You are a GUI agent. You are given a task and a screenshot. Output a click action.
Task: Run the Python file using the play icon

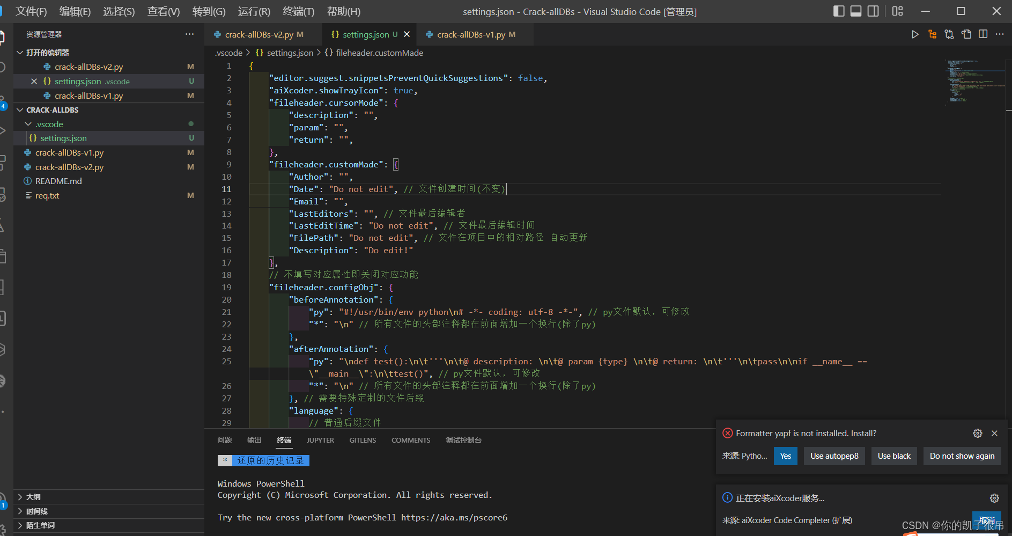(915, 34)
